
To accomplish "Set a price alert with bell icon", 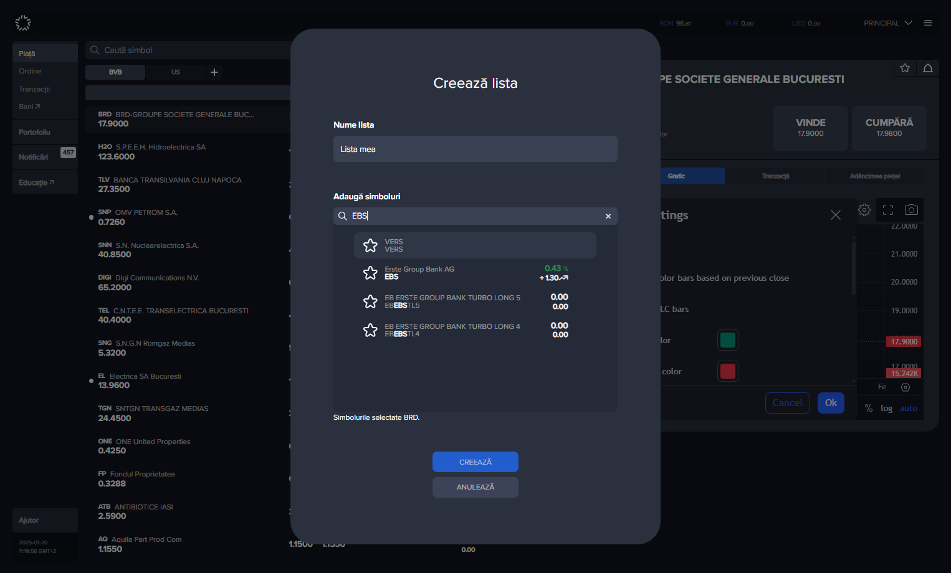I will click(928, 68).
